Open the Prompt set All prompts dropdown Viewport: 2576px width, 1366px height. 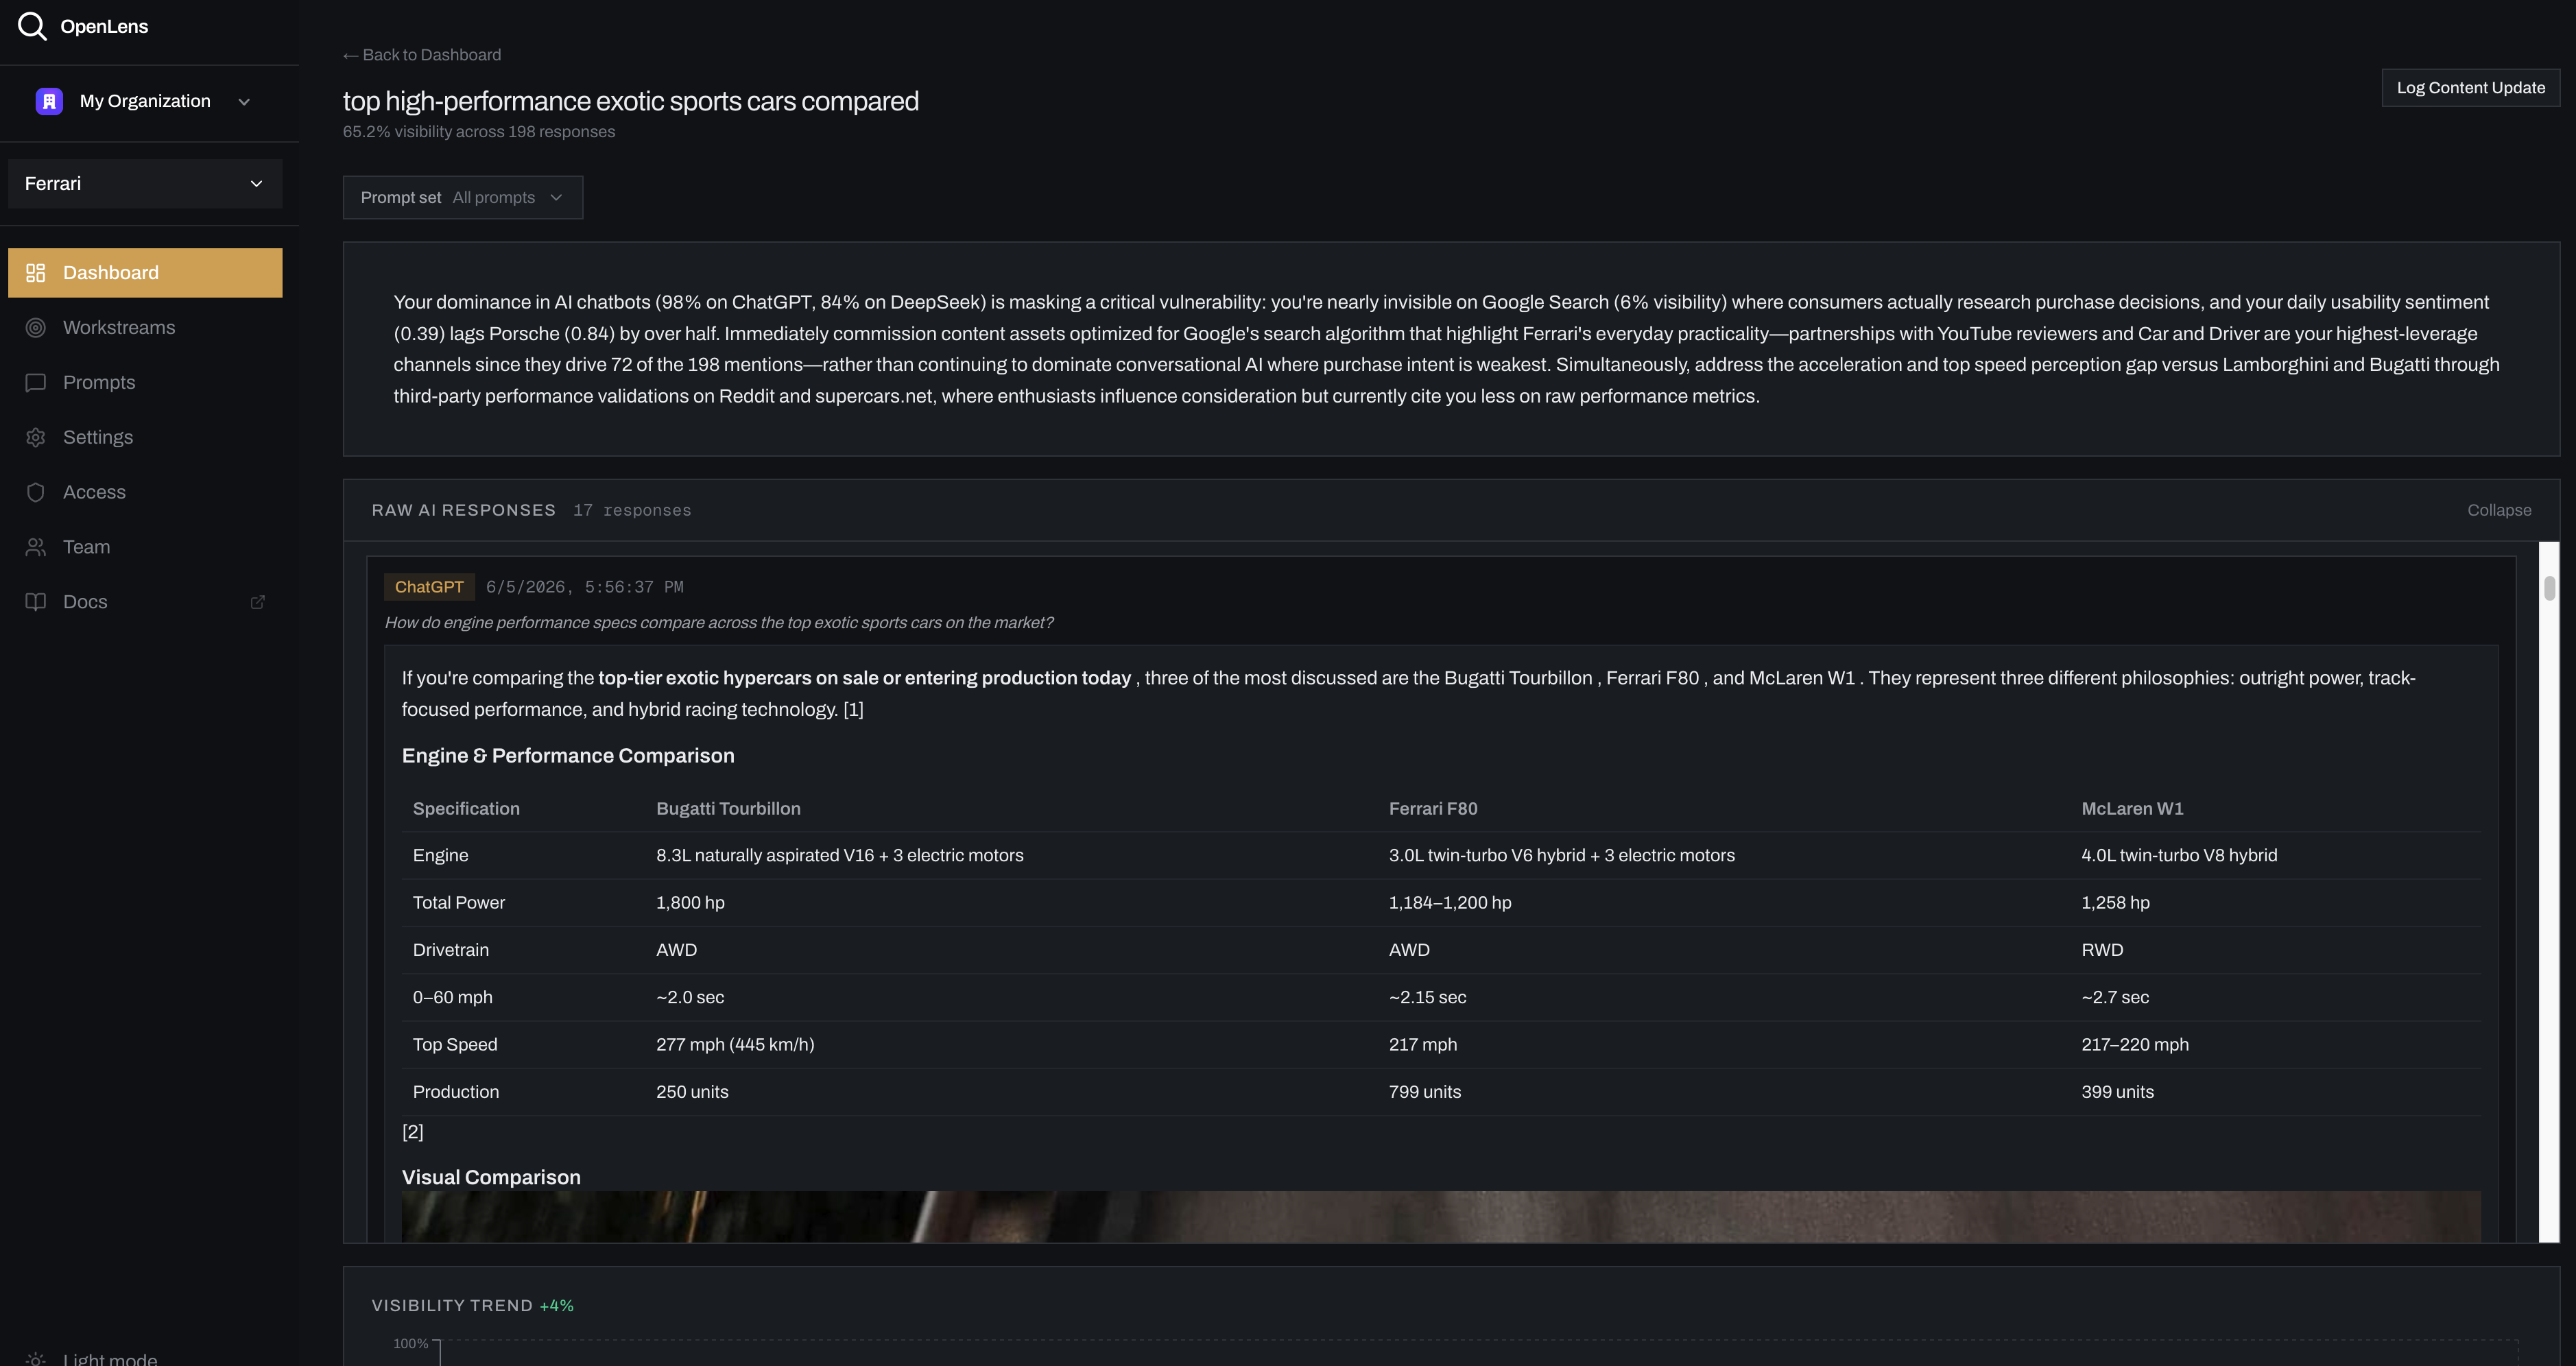click(463, 198)
